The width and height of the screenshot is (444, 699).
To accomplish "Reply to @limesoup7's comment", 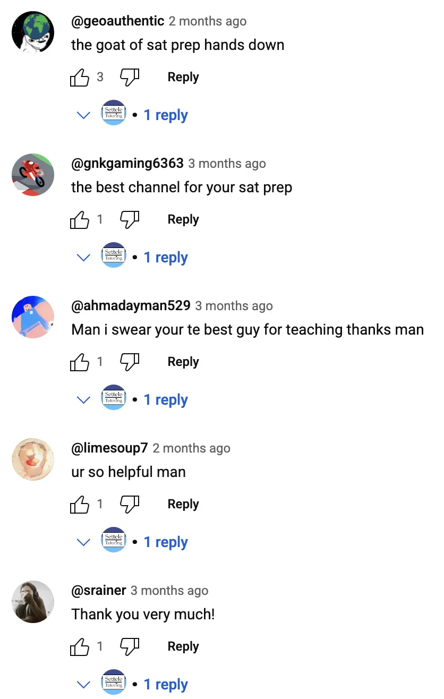I will click(x=183, y=505).
